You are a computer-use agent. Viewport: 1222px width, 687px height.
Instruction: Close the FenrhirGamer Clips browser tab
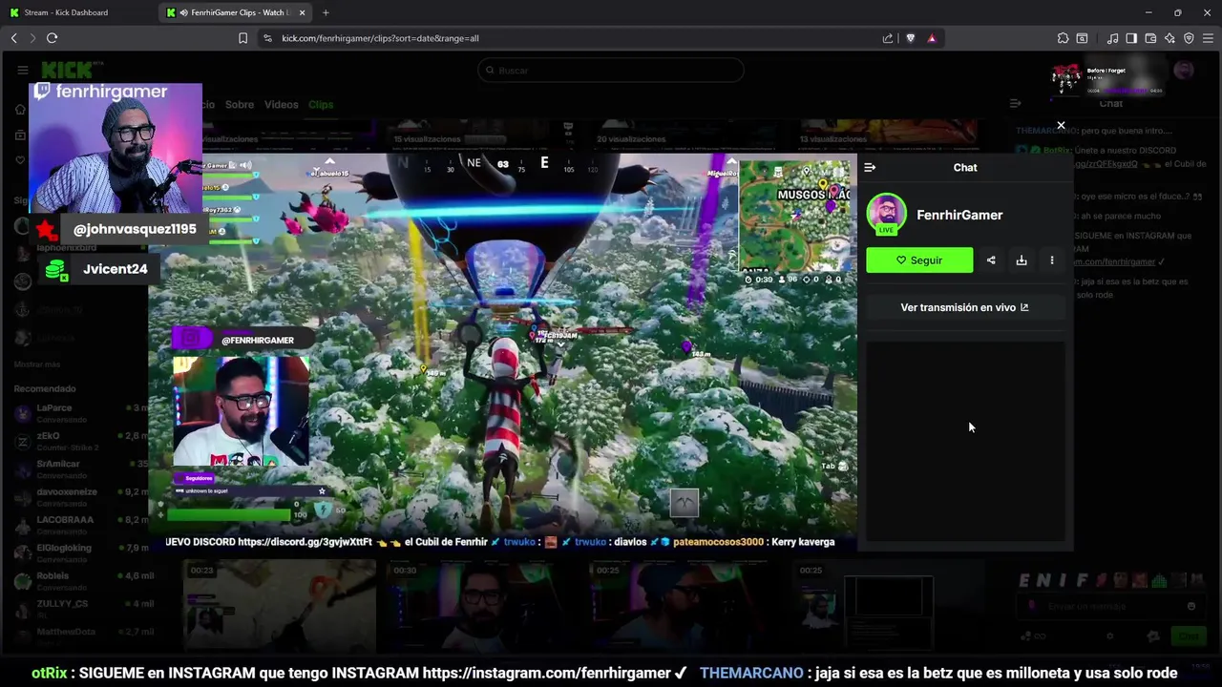tap(303, 12)
